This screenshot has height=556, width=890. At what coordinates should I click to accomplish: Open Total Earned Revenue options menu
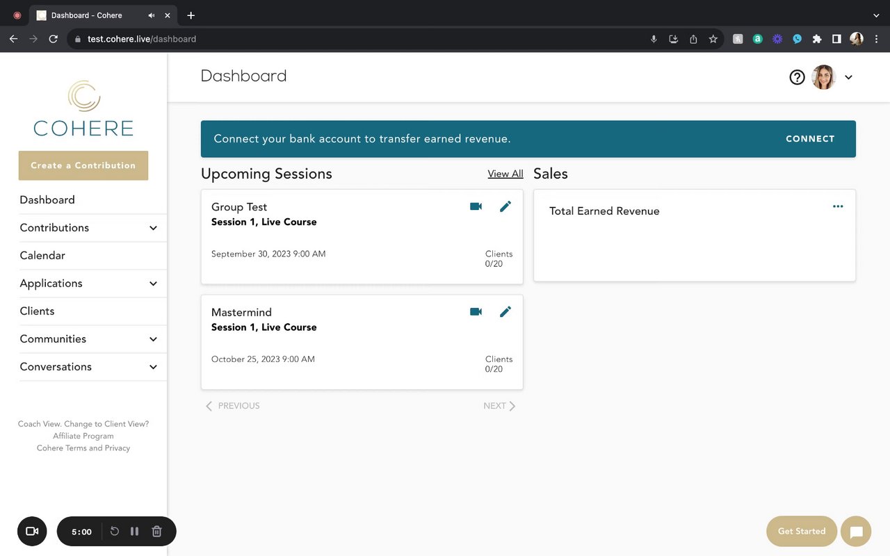(x=838, y=206)
